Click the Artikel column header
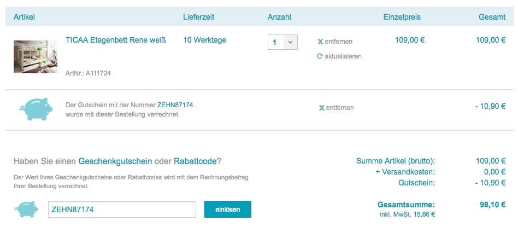Image resolution: width=518 pixels, height=227 pixels. [x=25, y=17]
